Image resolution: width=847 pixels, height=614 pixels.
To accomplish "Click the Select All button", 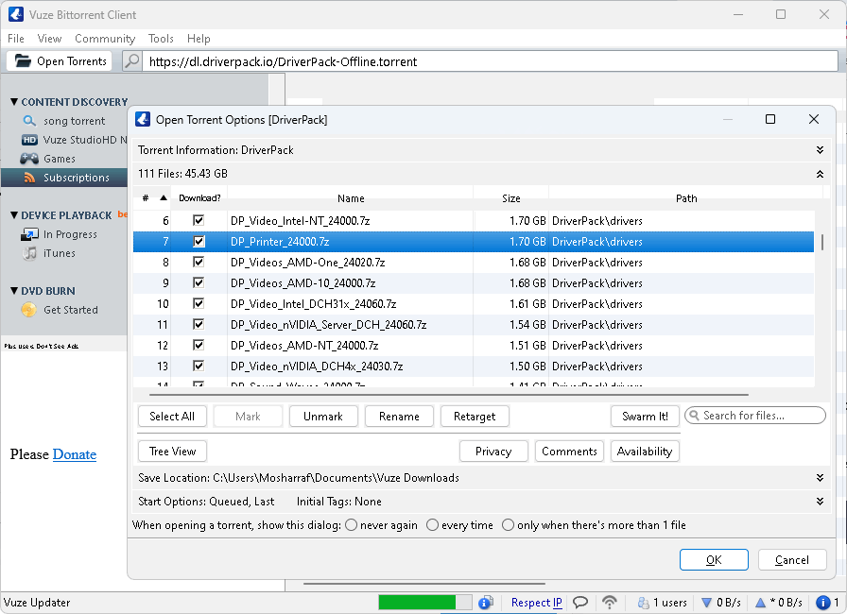I will click(x=172, y=416).
